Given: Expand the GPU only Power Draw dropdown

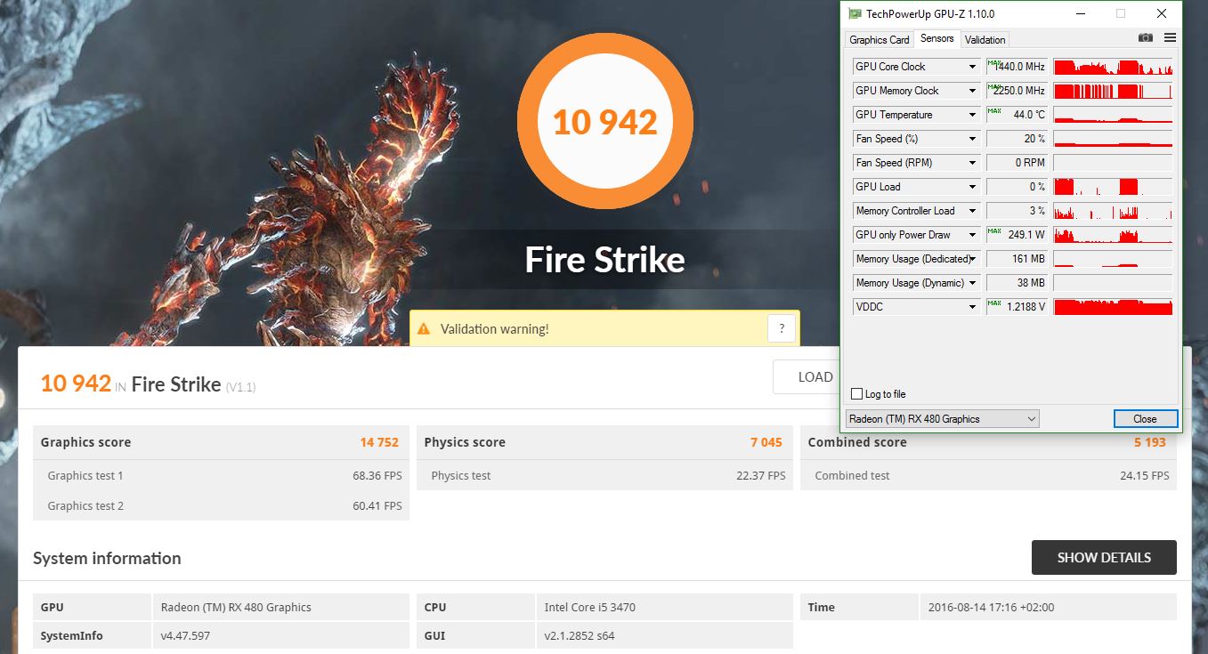Looking at the screenshot, I should pyautogui.click(x=972, y=235).
